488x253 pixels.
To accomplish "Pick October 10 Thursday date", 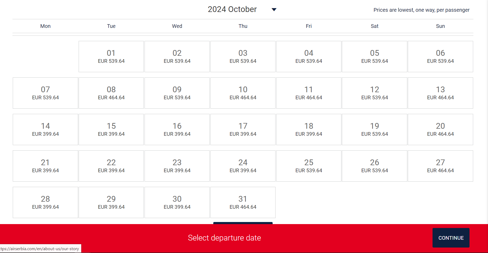I will (243, 93).
